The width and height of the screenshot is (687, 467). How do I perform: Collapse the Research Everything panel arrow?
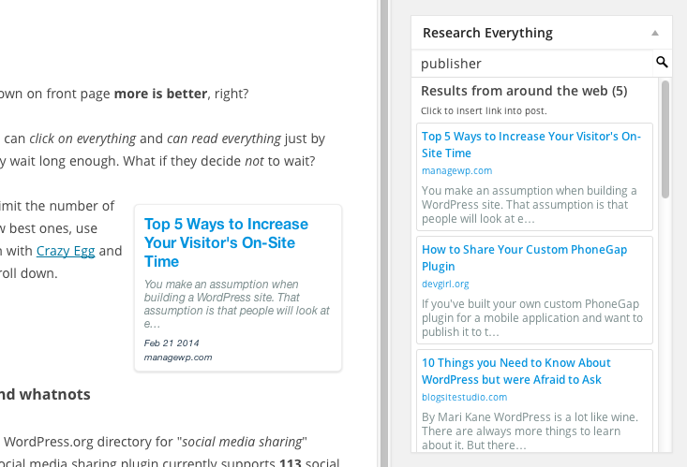[655, 33]
